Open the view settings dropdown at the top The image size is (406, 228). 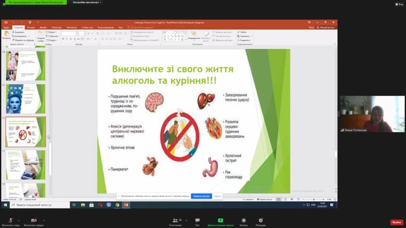(87, 2)
